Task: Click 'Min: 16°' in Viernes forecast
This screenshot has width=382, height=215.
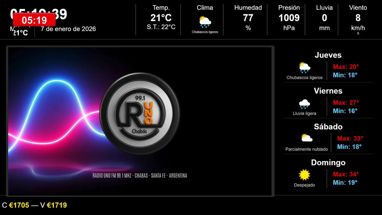Action: pos(345,111)
